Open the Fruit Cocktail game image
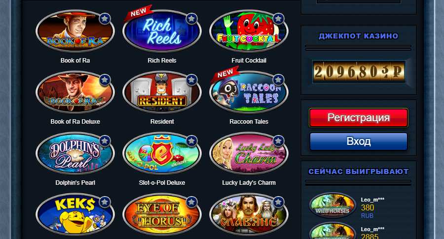 coord(249,31)
